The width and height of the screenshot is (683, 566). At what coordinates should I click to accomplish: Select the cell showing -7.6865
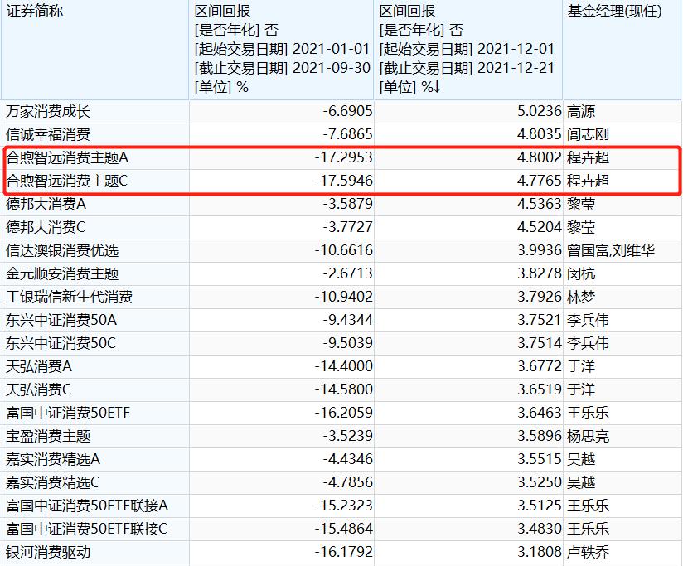point(347,134)
